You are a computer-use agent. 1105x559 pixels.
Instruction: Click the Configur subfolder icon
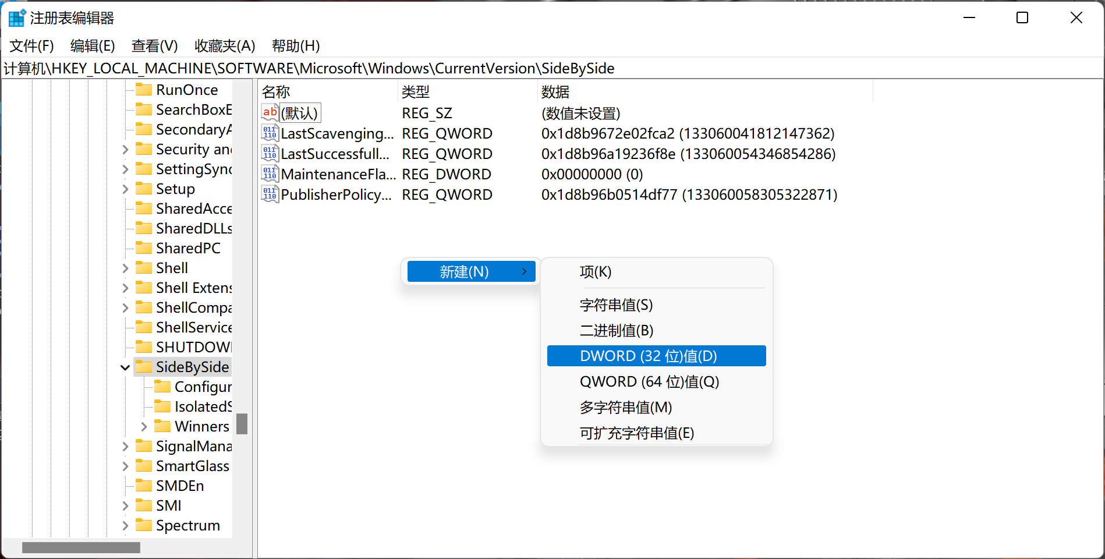(x=162, y=386)
